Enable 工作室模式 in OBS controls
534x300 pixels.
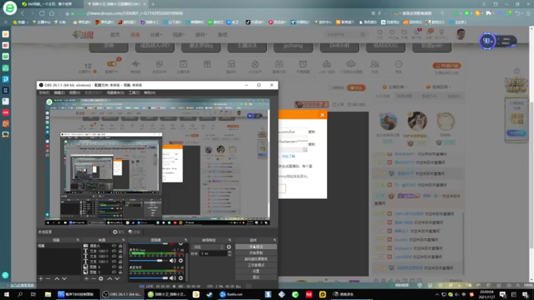(256, 265)
